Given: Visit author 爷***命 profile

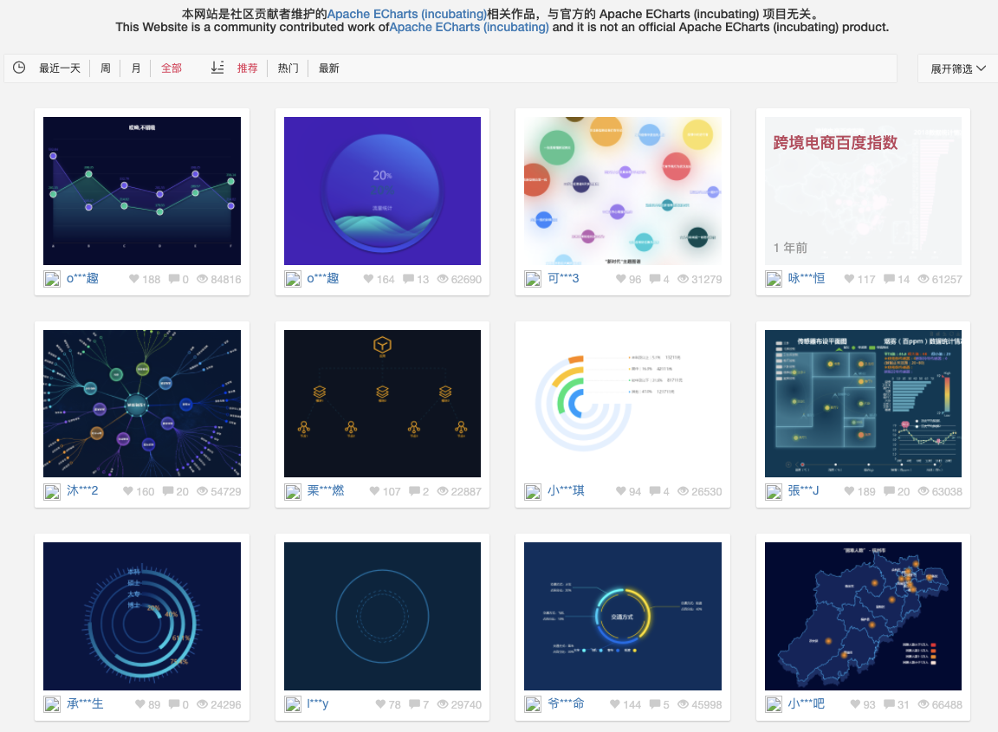Looking at the screenshot, I should 566,703.
